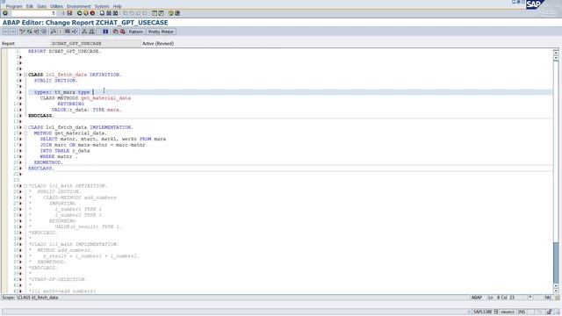Click the Check syntax icon

pos(54,32)
